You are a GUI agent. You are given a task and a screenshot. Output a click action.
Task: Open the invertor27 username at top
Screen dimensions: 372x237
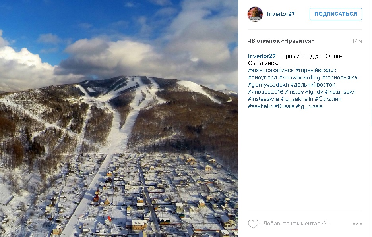(x=281, y=14)
